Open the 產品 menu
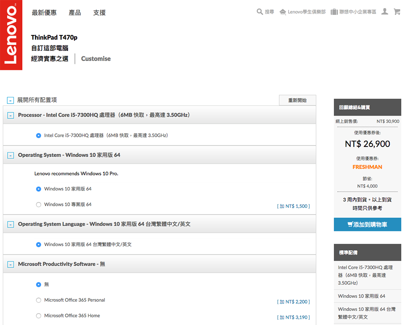The image size is (403, 325). pyautogui.click(x=75, y=13)
